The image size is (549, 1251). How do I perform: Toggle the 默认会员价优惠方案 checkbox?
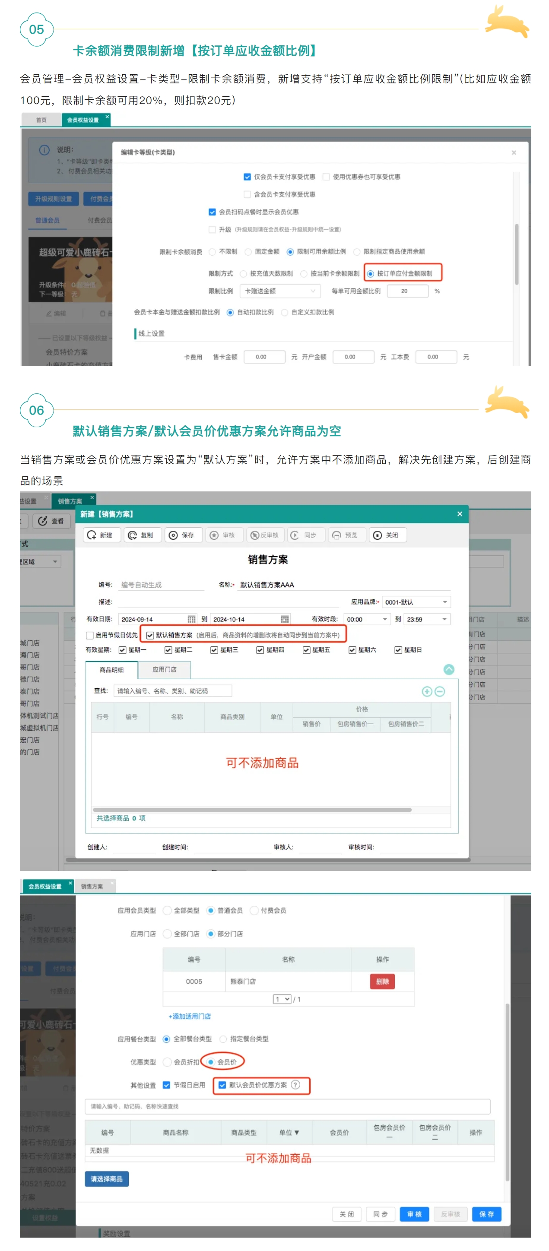coord(222,1084)
